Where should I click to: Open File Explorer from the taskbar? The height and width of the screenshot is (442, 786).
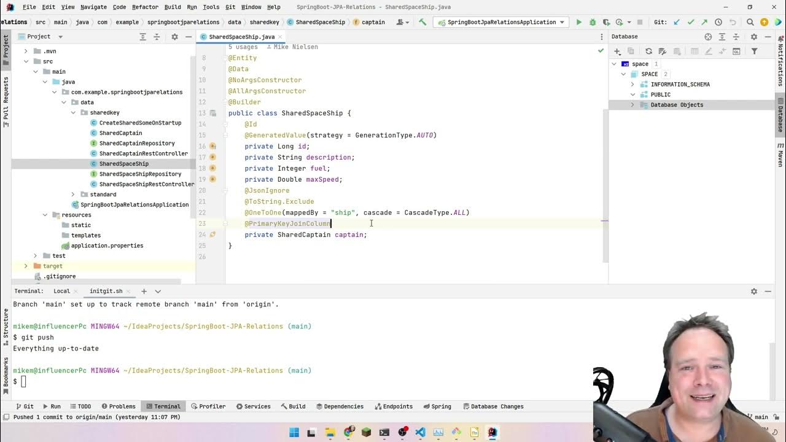pyautogui.click(x=330, y=432)
